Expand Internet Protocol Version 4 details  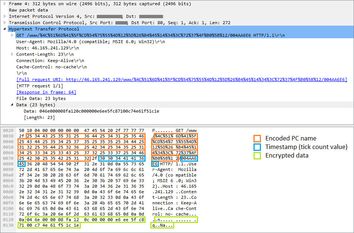click(x=4, y=16)
